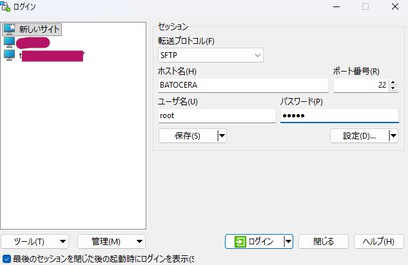Click the パスワード input field

[339, 115]
